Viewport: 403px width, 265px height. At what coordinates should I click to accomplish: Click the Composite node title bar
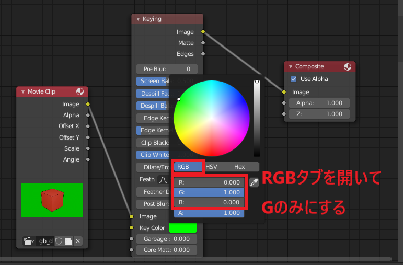tap(320, 67)
